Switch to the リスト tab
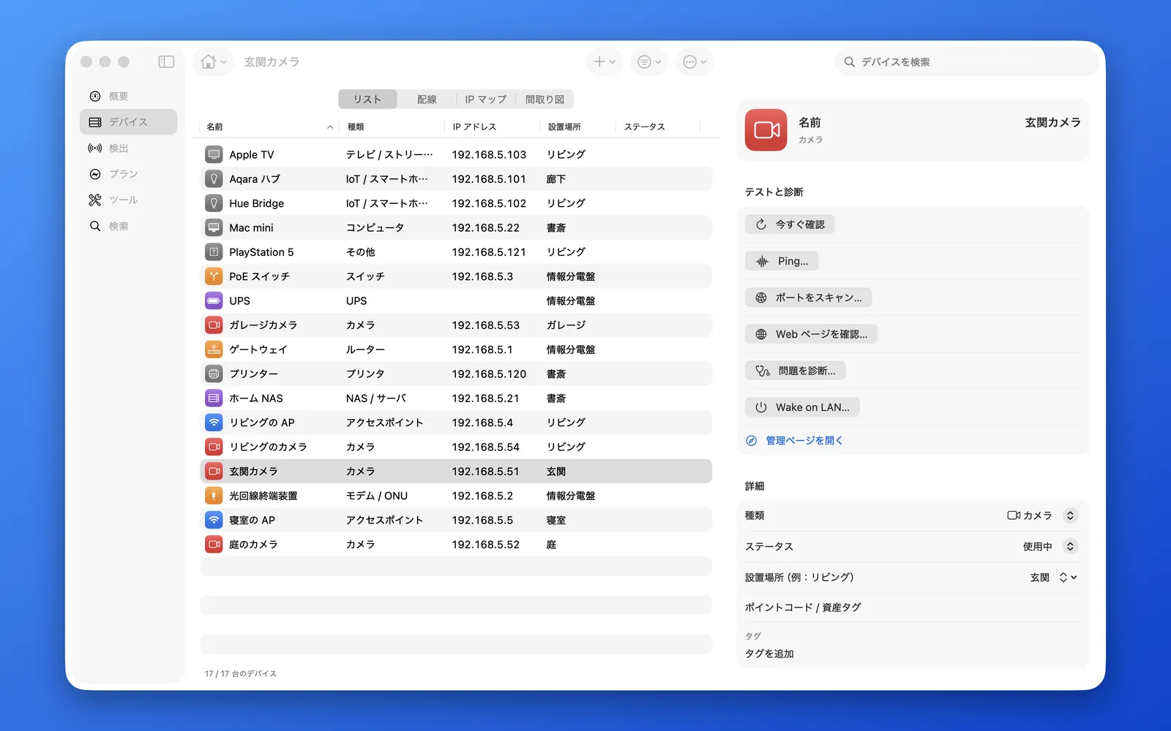The height and width of the screenshot is (731, 1171). pyautogui.click(x=367, y=99)
